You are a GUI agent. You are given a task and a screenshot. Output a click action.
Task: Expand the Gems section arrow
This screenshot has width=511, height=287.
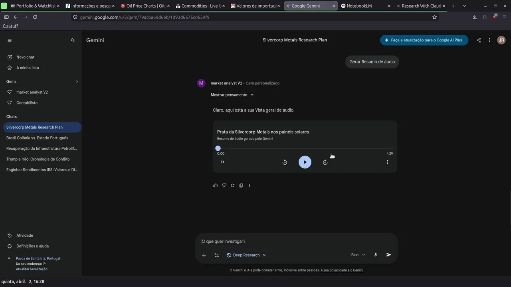pos(77,82)
